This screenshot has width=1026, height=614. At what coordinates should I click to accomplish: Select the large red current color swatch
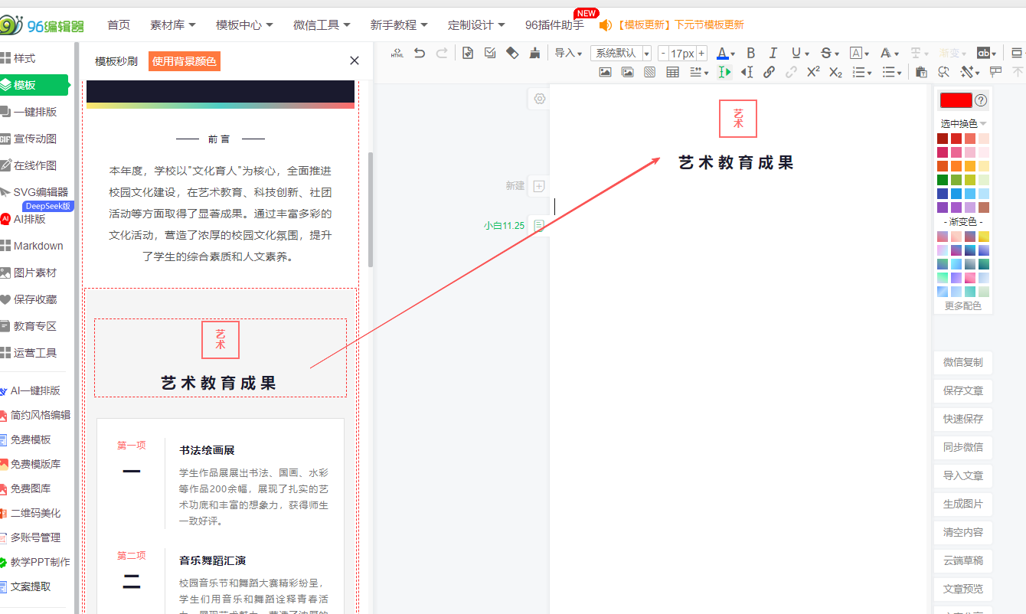(956, 100)
